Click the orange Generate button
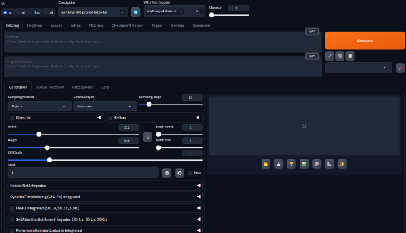The width and height of the screenshot is (406, 233). tap(365, 41)
